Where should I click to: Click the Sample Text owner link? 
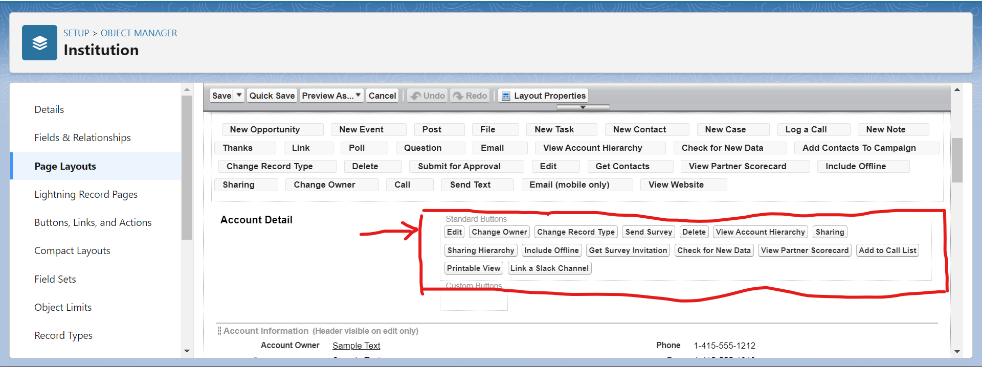pos(356,346)
